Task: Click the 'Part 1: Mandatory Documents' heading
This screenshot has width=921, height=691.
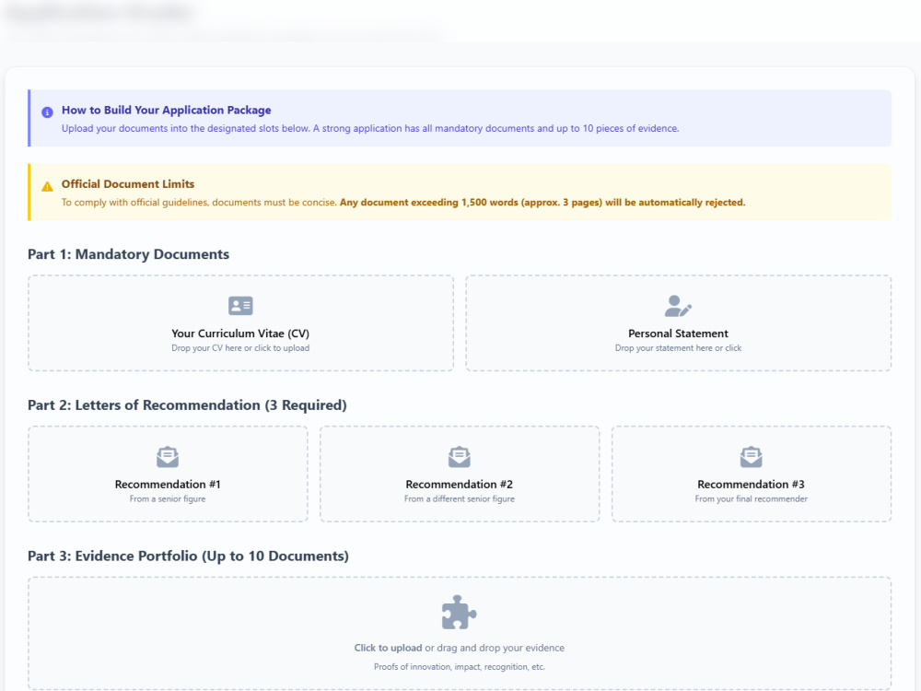Action: [x=129, y=254]
